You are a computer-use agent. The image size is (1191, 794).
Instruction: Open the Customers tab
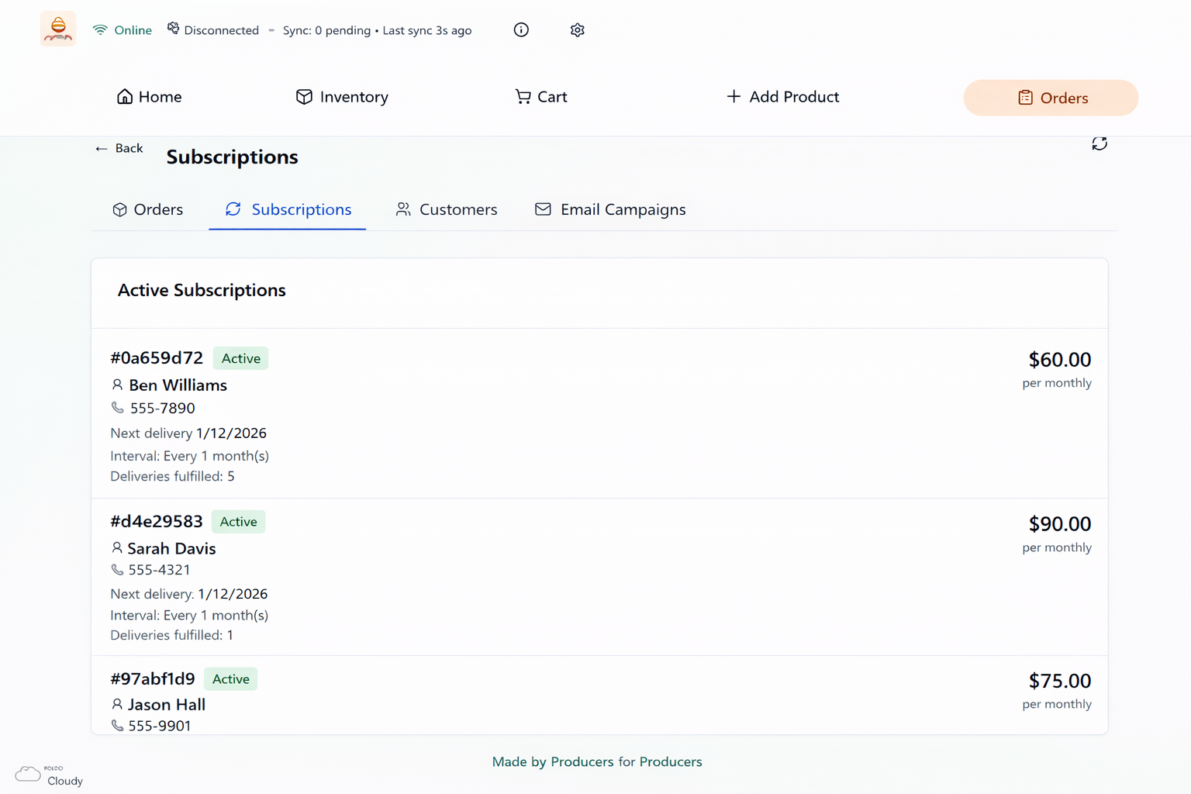(447, 209)
